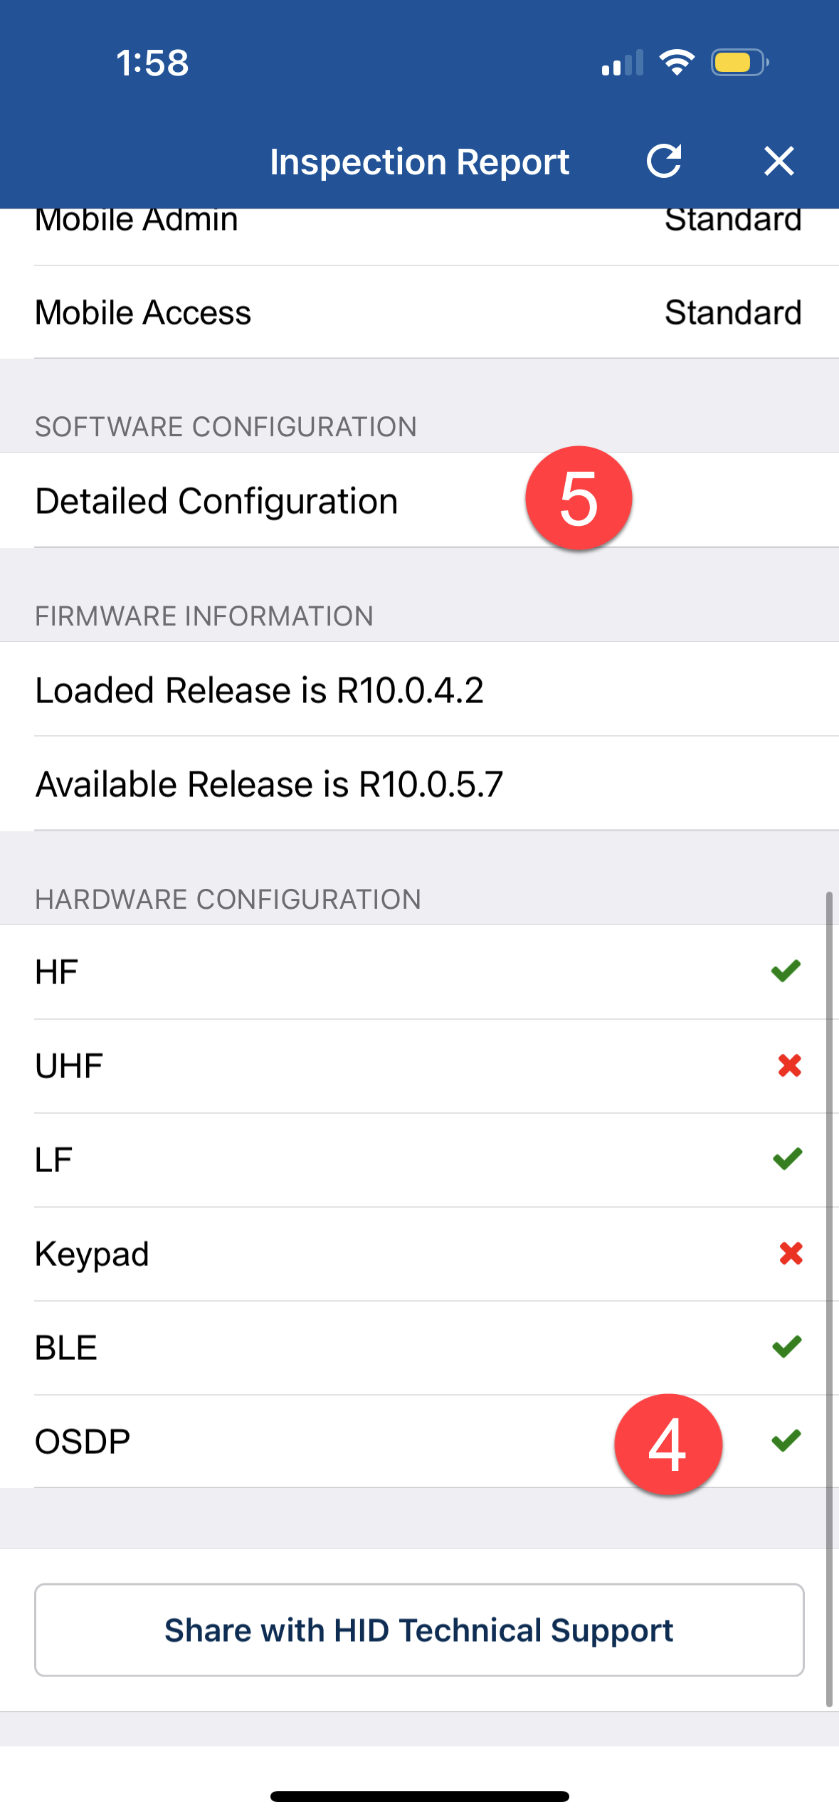The height and width of the screenshot is (1819, 839).
Task: Close the Inspection Report screen
Action: point(779,161)
